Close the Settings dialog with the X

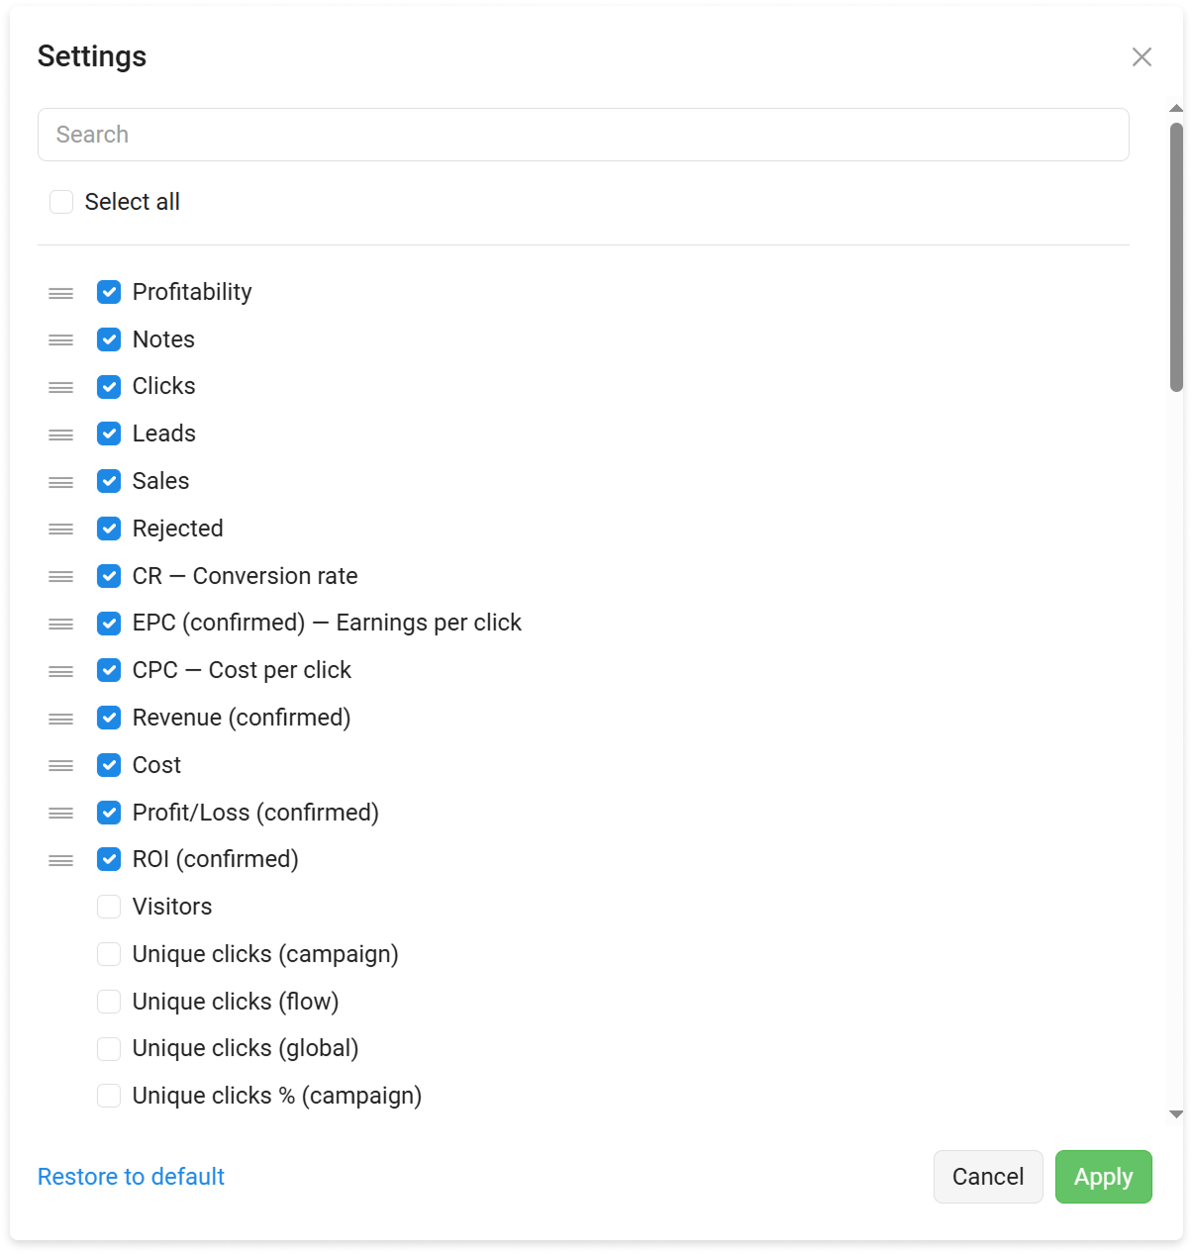coord(1142,57)
